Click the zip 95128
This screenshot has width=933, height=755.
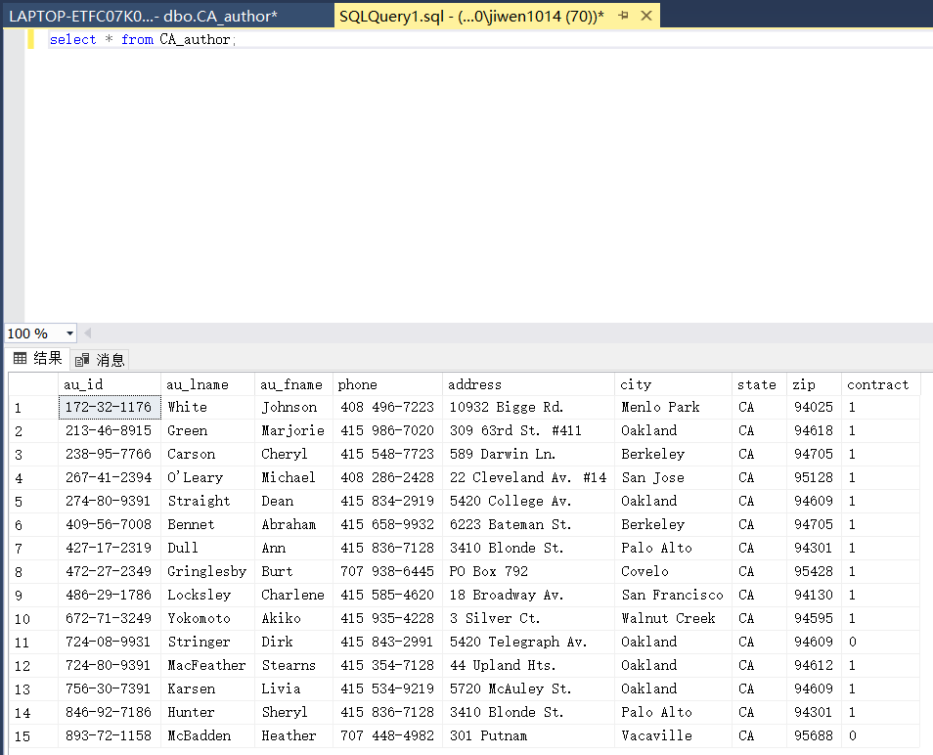tap(814, 477)
